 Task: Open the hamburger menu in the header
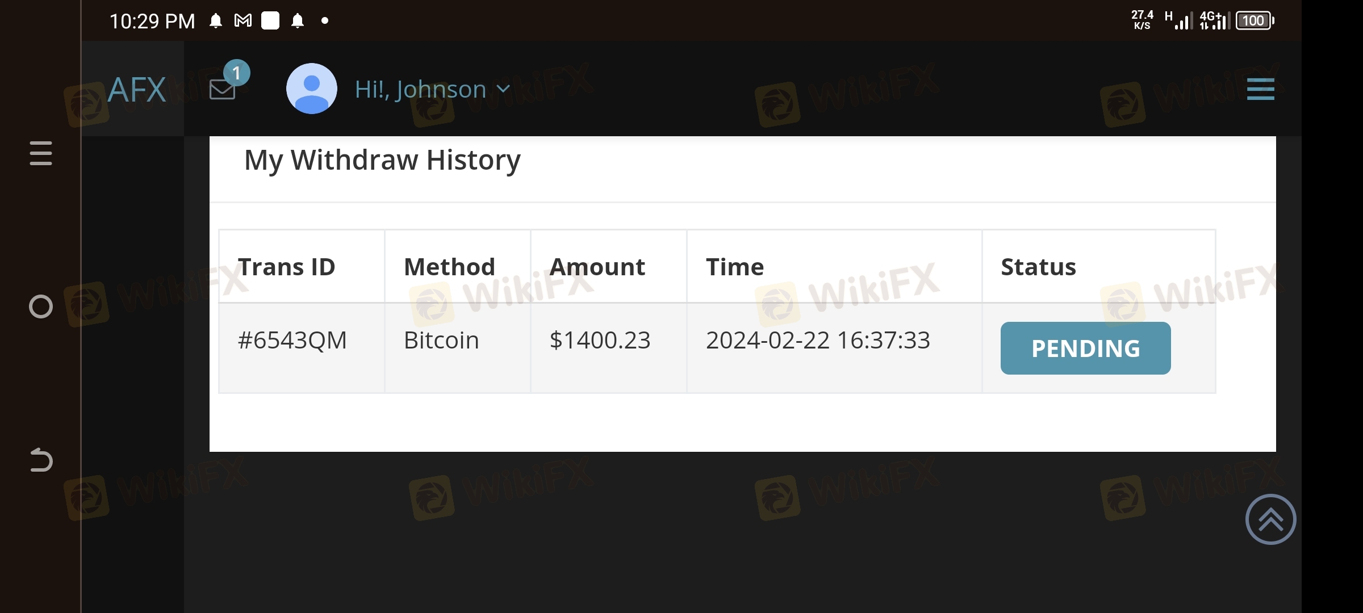tap(1260, 89)
